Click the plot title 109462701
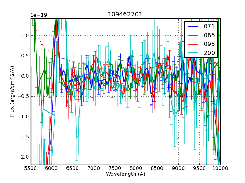245x183 pixels. click(125, 14)
